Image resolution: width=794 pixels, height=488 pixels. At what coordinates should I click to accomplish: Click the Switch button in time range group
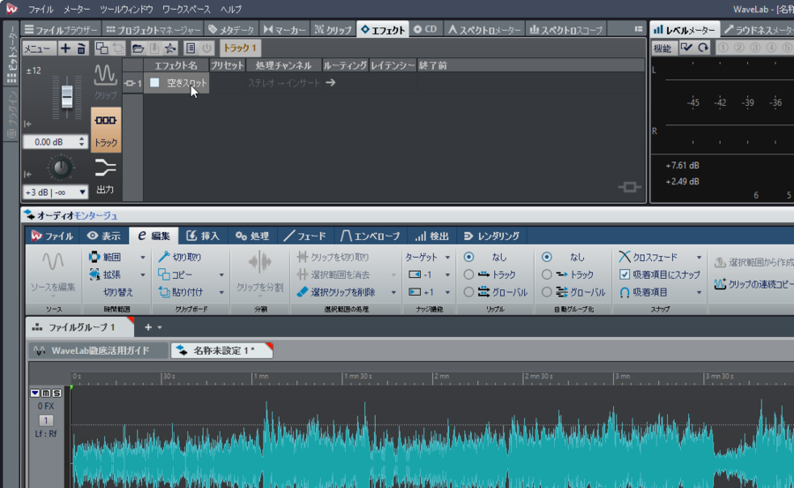tap(118, 292)
